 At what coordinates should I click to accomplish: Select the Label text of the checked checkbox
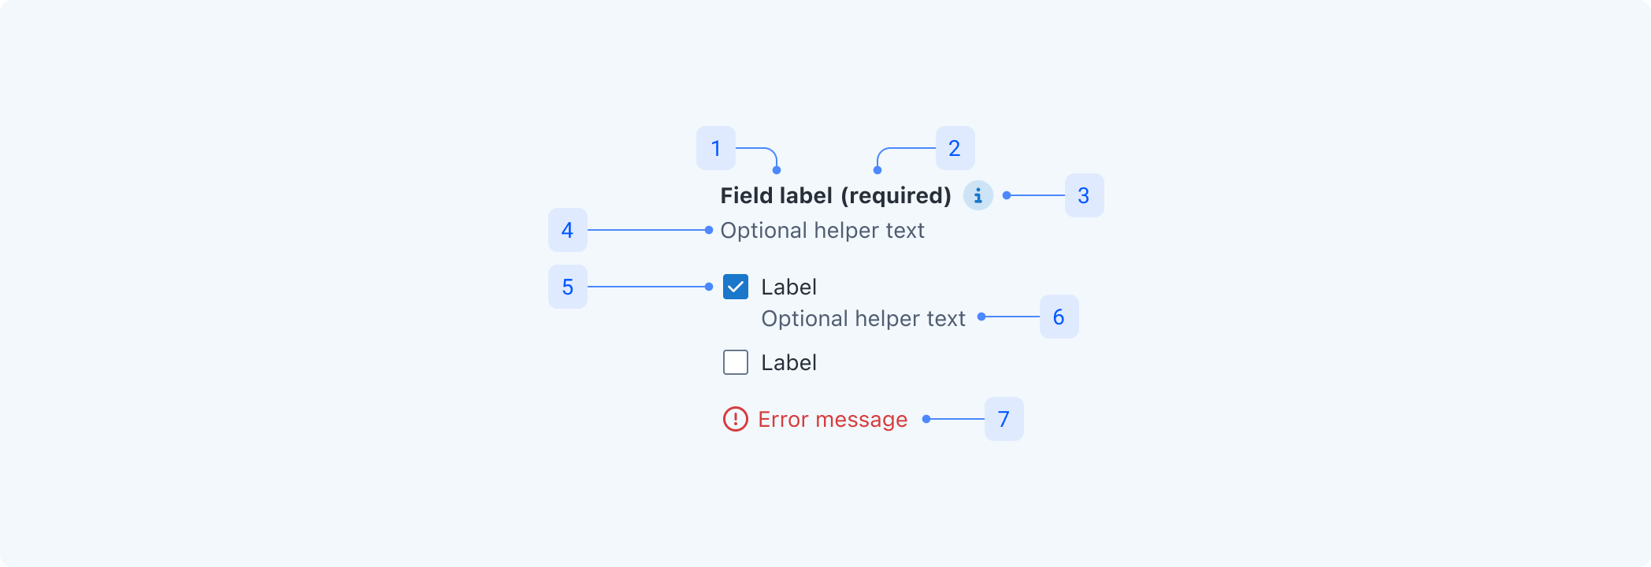[x=788, y=287]
